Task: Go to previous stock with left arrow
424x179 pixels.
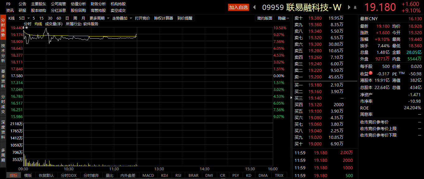Action: (254, 7)
